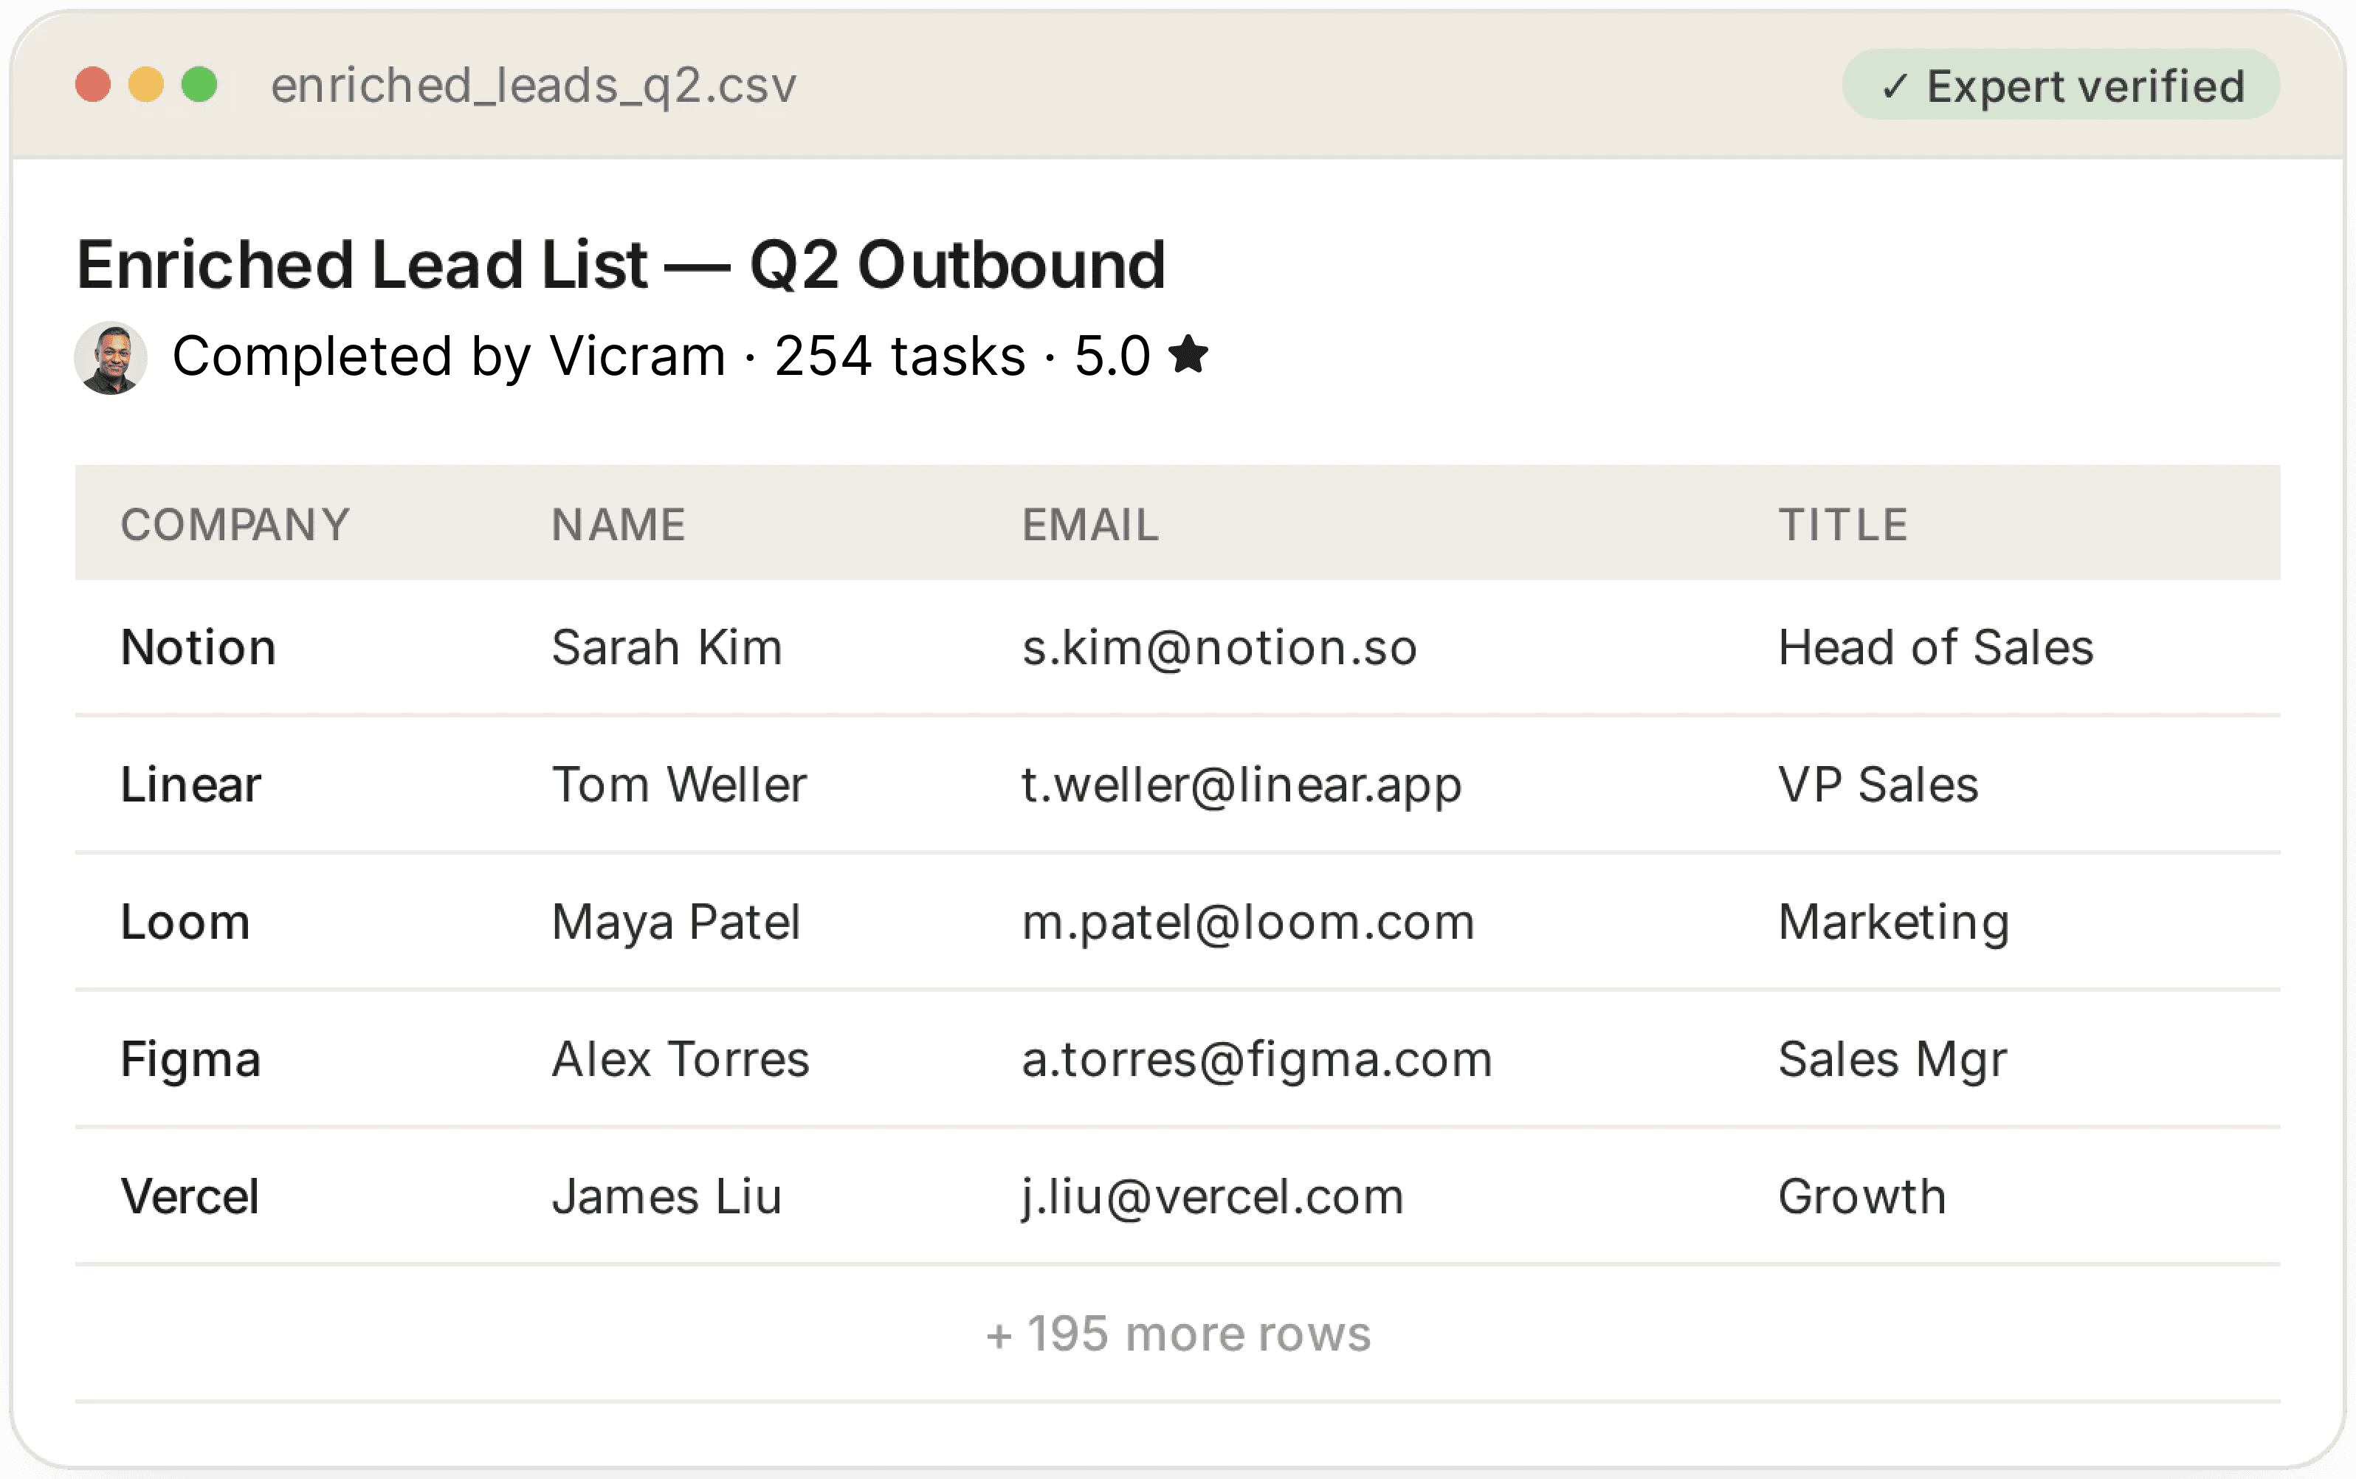Click the COMPANY column header
This screenshot has width=2356, height=1479.
click(235, 525)
